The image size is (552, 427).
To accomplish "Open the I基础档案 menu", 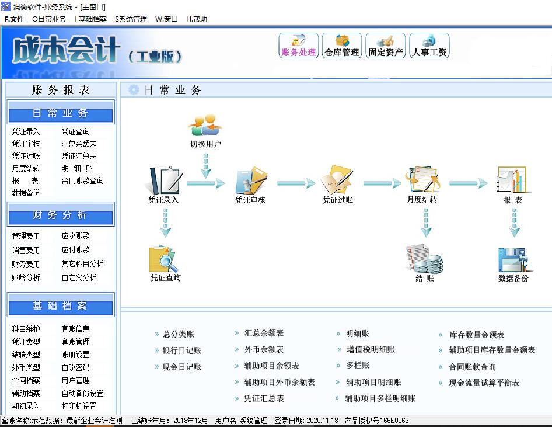I will pyautogui.click(x=90, y=19).
